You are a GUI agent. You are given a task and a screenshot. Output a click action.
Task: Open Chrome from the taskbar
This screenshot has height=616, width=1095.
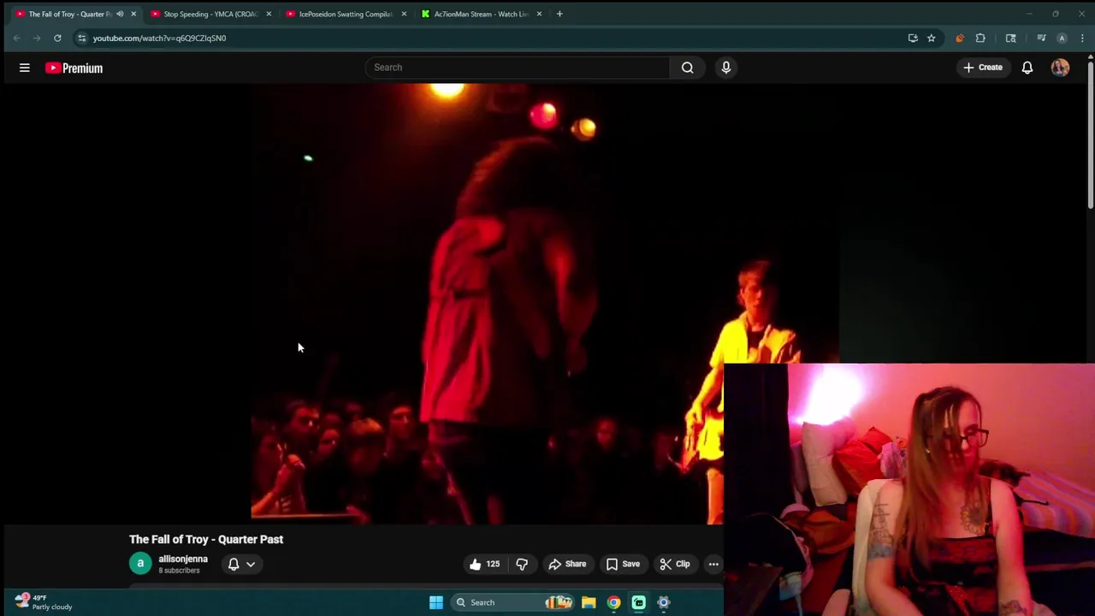613,602
